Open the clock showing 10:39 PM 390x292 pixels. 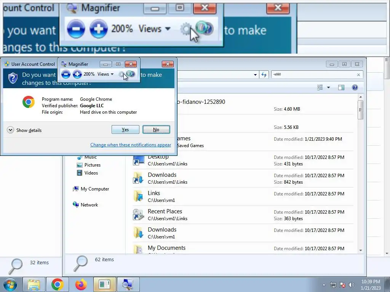[x=371, y=285]
